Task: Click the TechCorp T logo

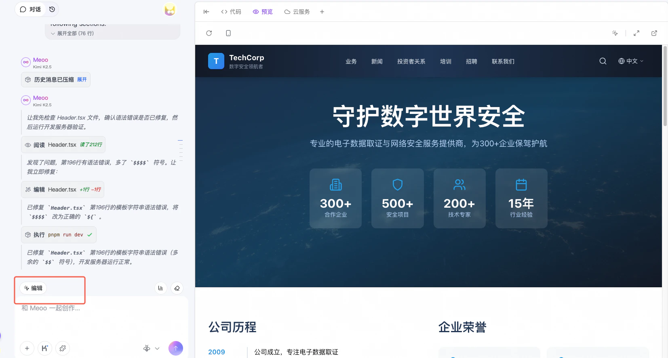Action: (x=216, y=61)
